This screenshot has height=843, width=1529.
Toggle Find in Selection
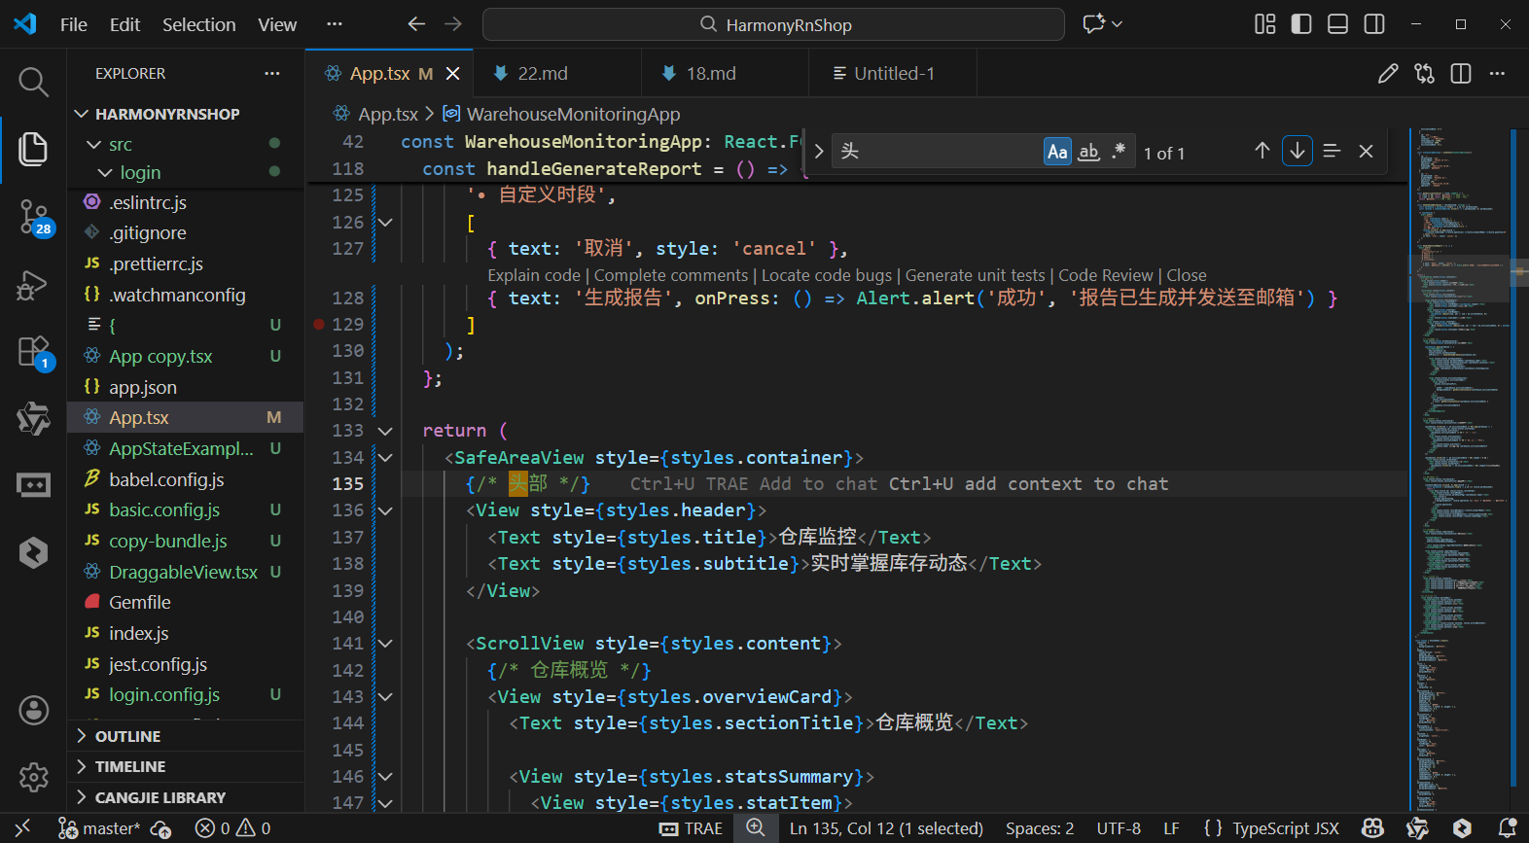(1333, 151)
